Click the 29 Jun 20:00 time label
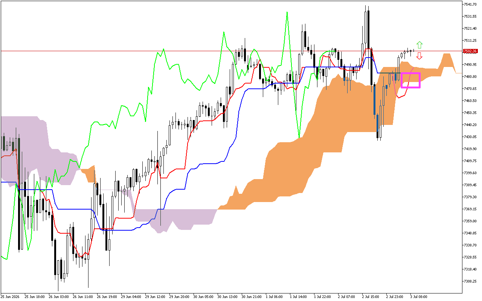482x301 pixels. point(179,296)
